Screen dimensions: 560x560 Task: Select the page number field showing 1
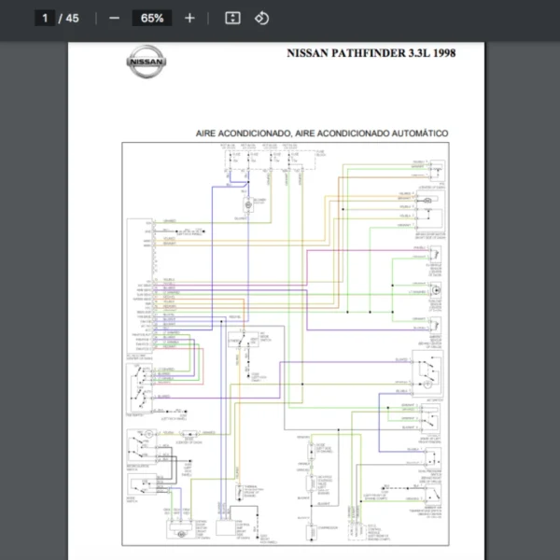[45, 18]
